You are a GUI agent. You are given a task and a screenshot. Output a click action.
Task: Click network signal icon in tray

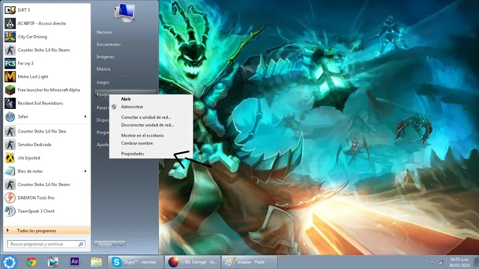coord(440,262)
